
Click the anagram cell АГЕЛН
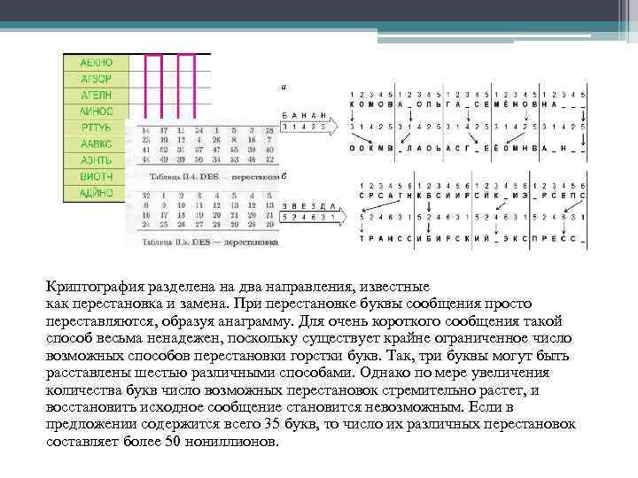point(97,95)
